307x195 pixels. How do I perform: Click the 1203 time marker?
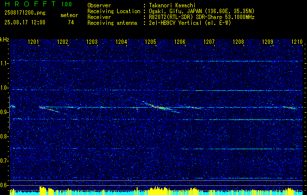coord(92,41)
